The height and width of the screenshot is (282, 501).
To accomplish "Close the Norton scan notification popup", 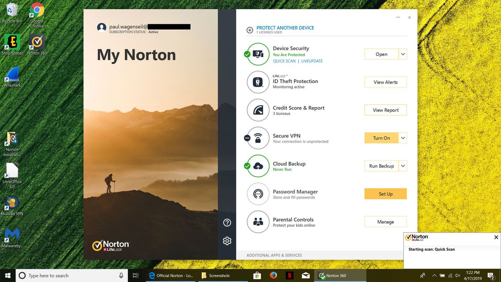I will pyautogui.click(x=496, y=237).
